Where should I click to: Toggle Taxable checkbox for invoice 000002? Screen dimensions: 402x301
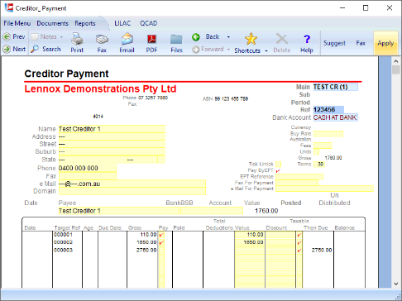[299, 242]
